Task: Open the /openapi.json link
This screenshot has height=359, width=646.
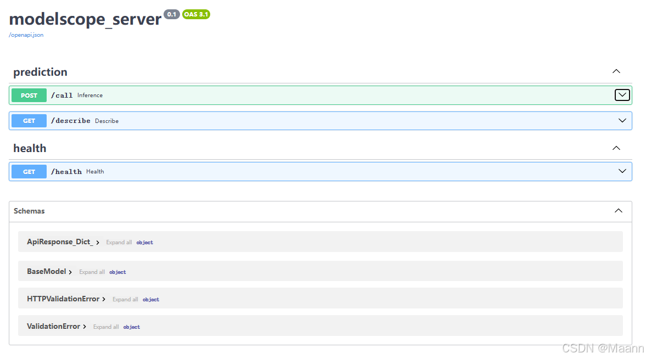Action: click(x=26, y=35)
